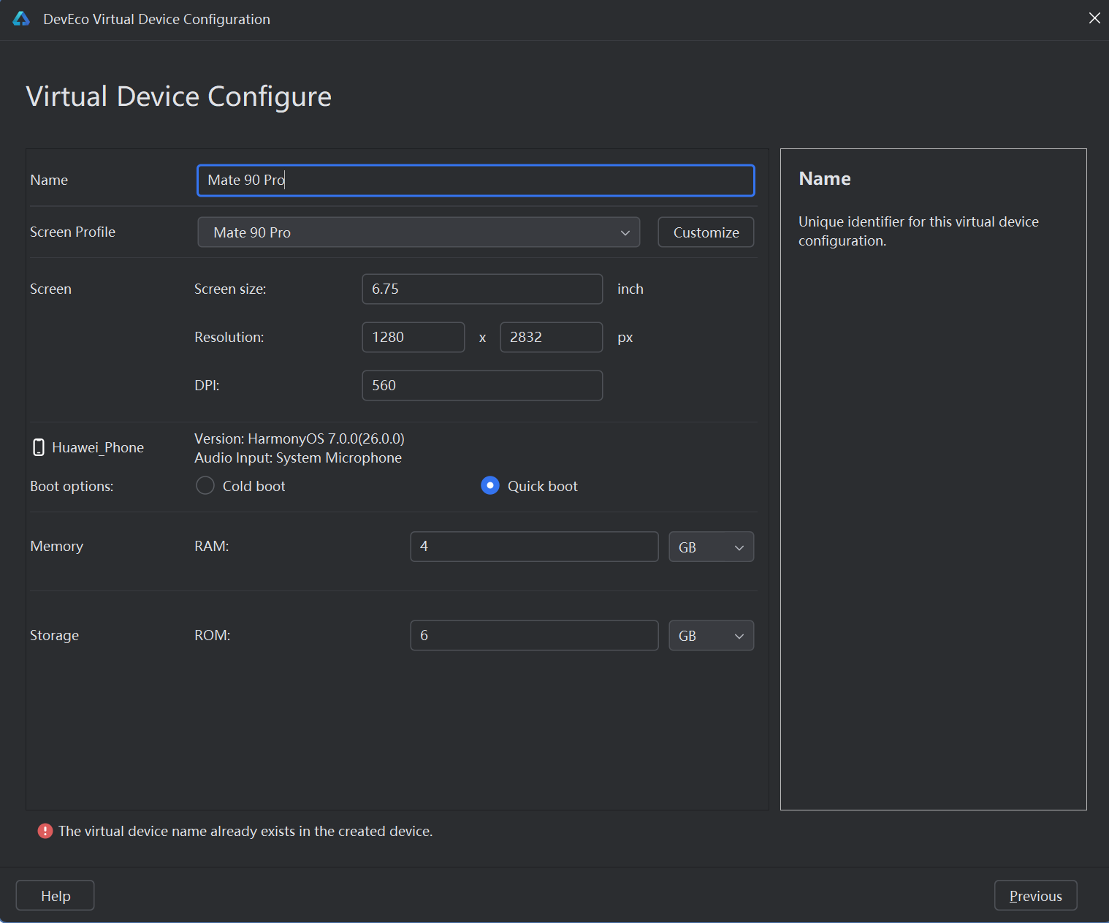The image size is (1109, 923).
Task: Click the 'DPI:' label
Action: tap(207, 386)
